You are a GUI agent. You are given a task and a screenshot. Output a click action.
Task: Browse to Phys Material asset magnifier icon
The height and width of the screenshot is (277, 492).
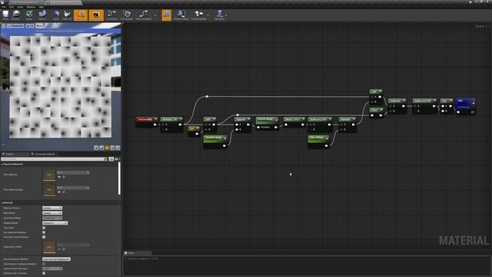click(64, 177)
